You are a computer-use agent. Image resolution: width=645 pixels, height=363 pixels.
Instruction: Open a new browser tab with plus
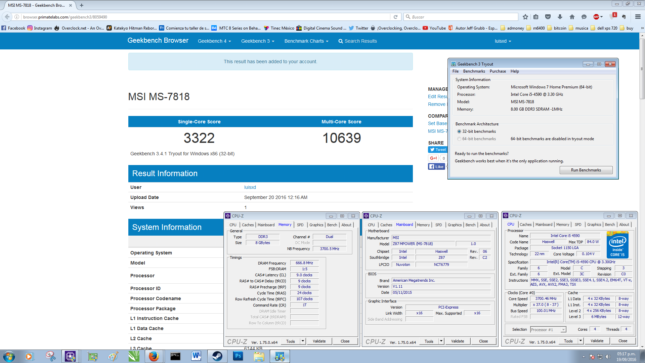82,5
